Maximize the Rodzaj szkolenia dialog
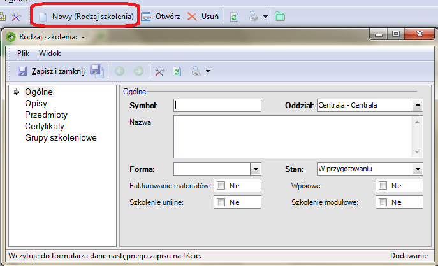438x266 pixels. click(395, 34)
